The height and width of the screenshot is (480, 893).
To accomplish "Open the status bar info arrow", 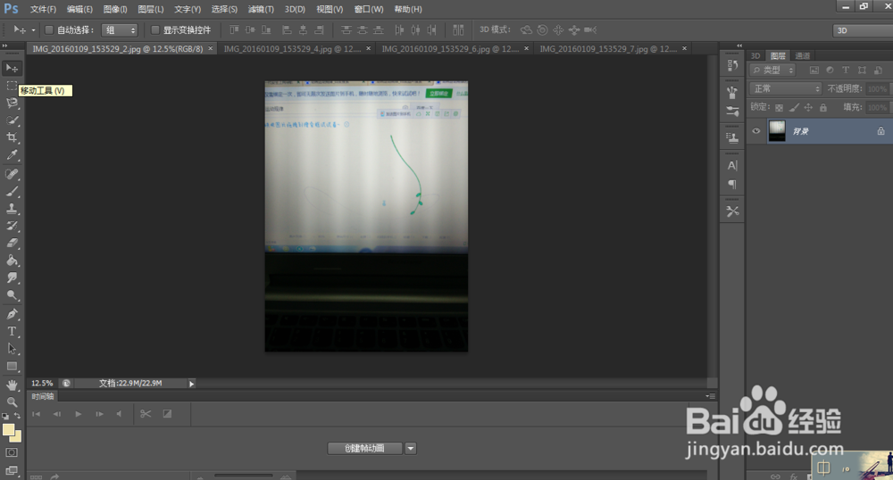I will [x=191, y=384].
